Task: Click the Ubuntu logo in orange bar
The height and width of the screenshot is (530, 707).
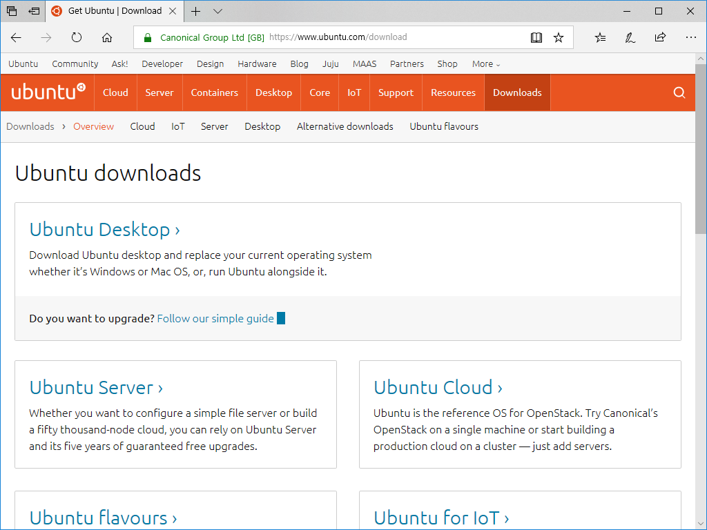Action: (48, 92)
